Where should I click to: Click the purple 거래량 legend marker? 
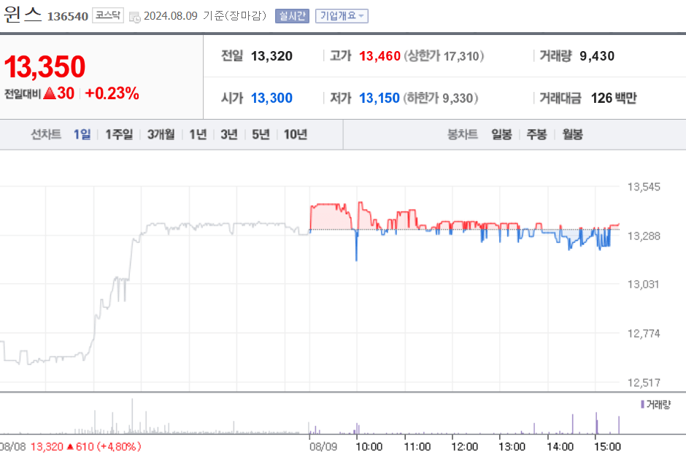(x=642, y=404)
